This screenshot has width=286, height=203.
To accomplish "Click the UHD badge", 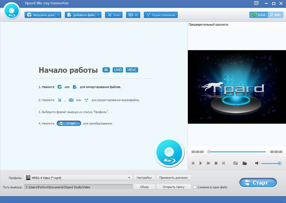I will point(118,70).
